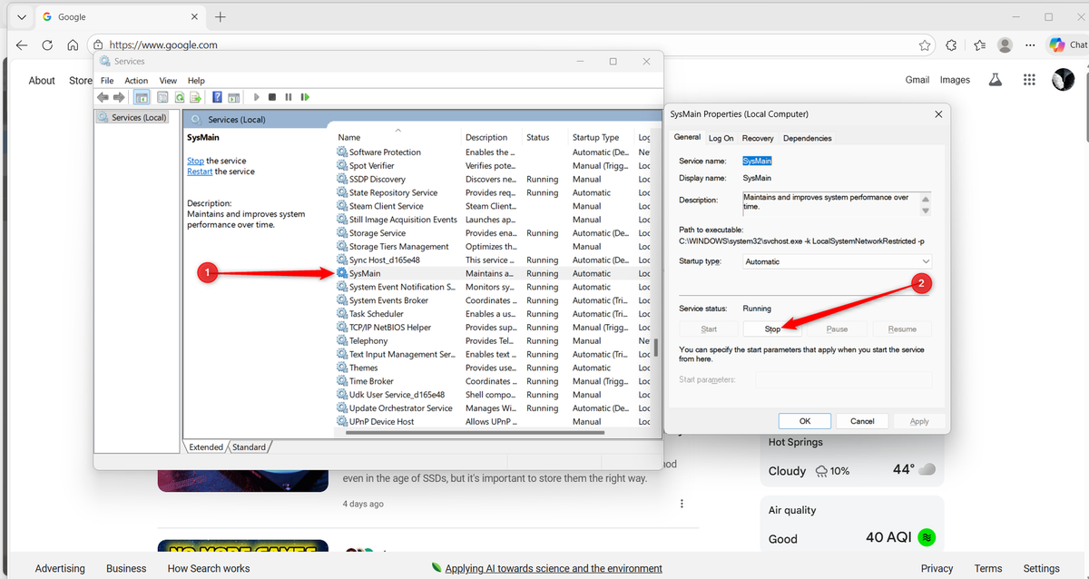Click Stop button in SysMain Properties

coord(772,329)
